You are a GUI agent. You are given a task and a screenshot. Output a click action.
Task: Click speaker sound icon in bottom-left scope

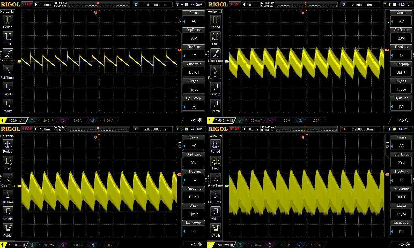(x=200, y=244)
